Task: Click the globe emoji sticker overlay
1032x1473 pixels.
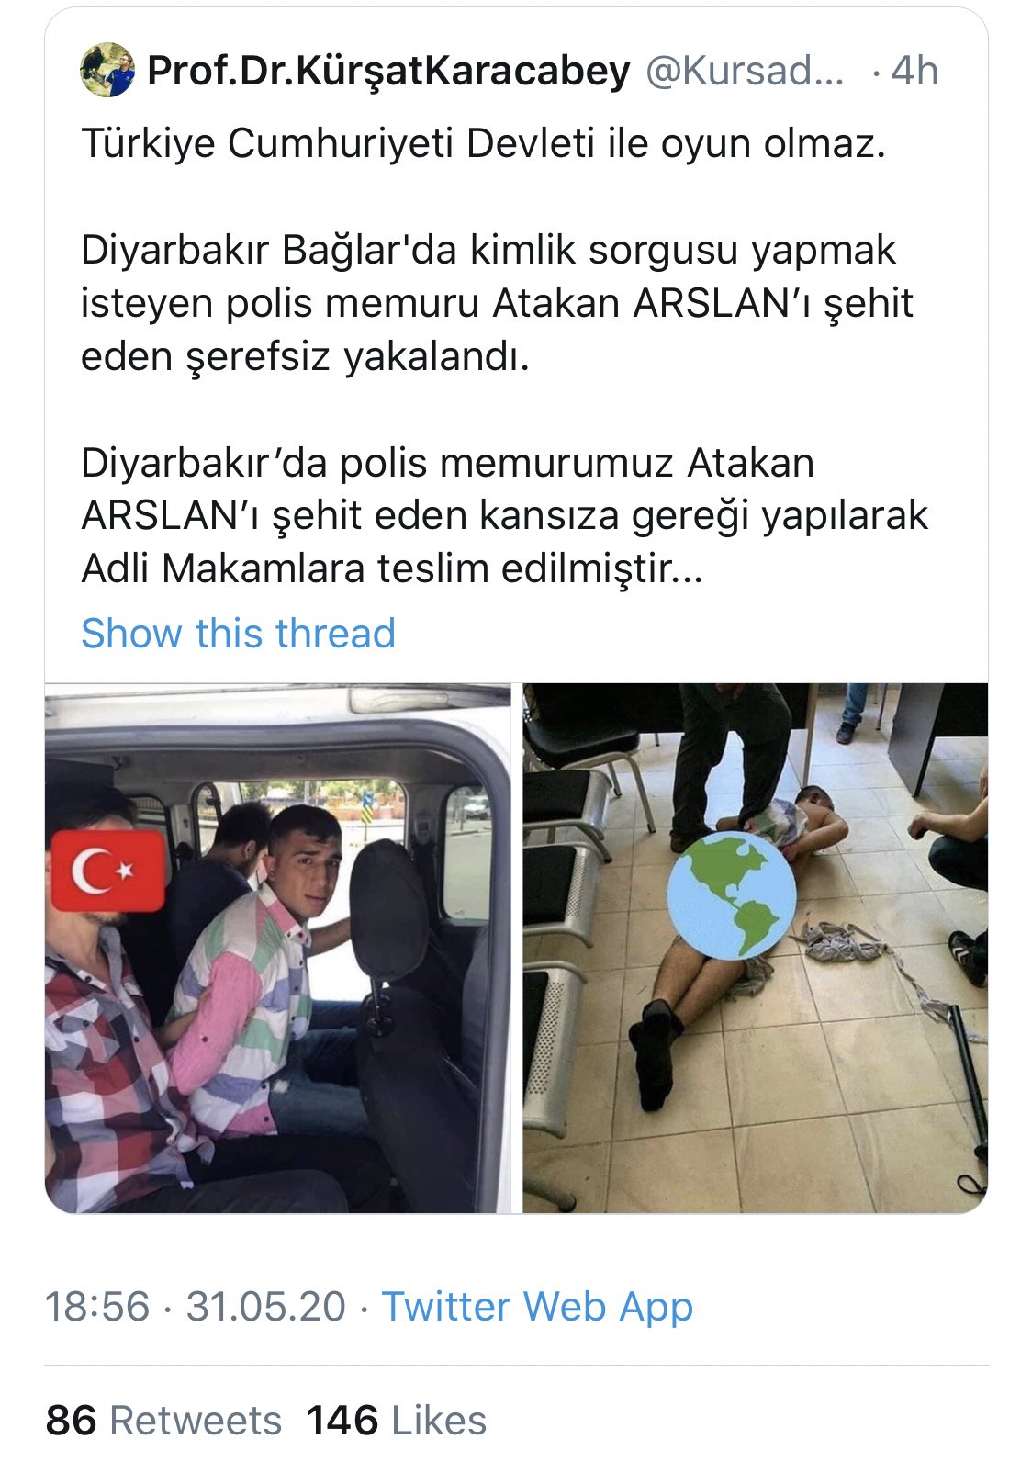Action: (x=731, y=895)
